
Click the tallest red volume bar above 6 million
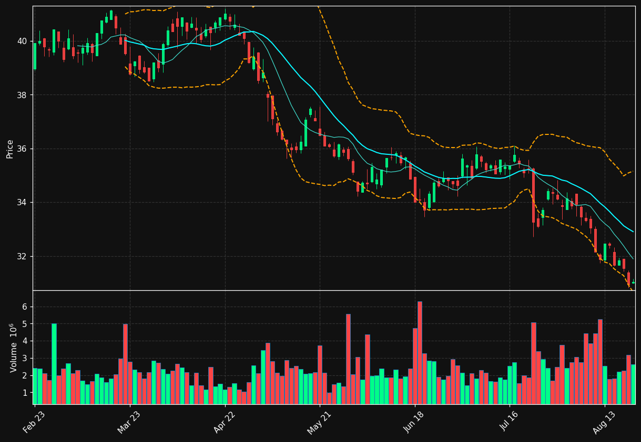420,353
